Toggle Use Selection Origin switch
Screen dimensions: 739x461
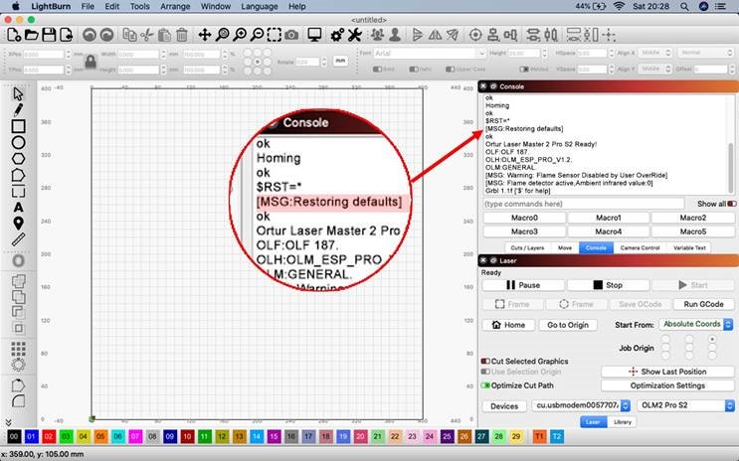[x=485, y=372]
